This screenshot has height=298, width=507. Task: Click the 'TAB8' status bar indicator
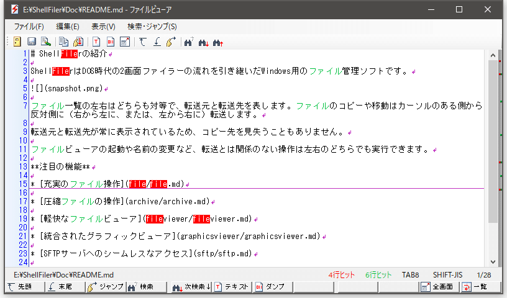click(x=410, y=275)
